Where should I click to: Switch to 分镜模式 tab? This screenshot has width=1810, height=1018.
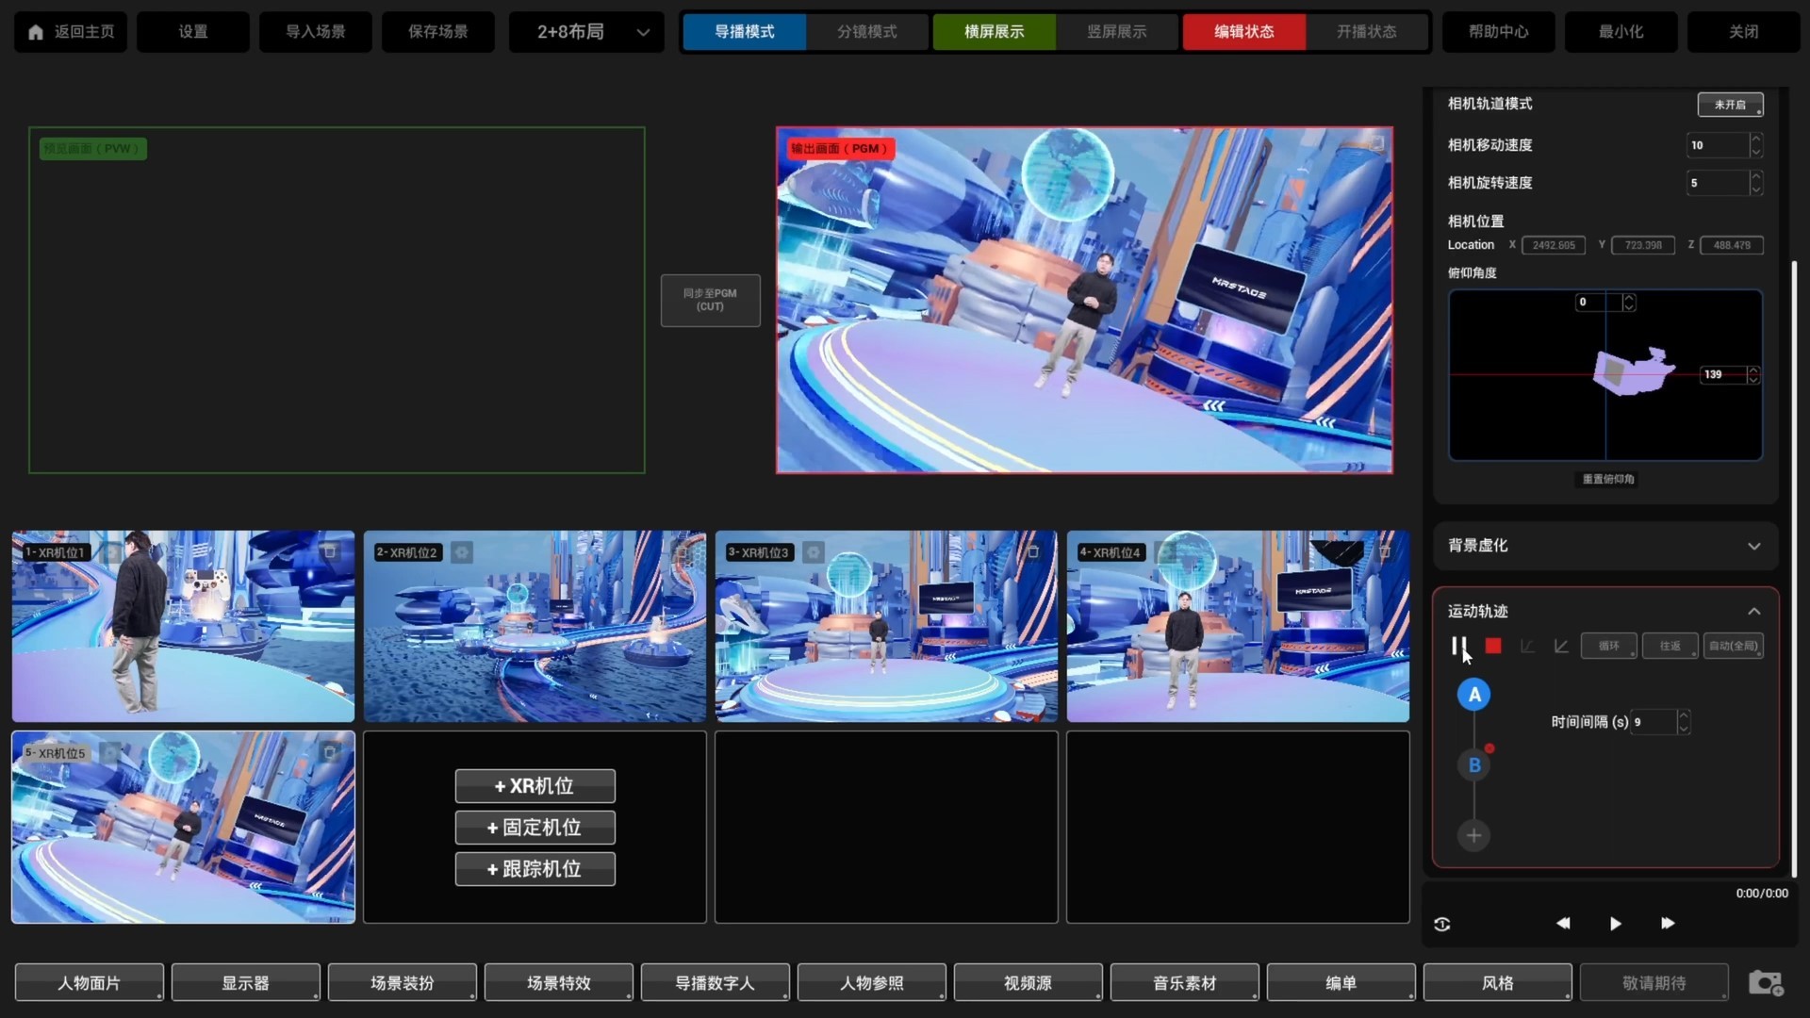pos(866,32)
